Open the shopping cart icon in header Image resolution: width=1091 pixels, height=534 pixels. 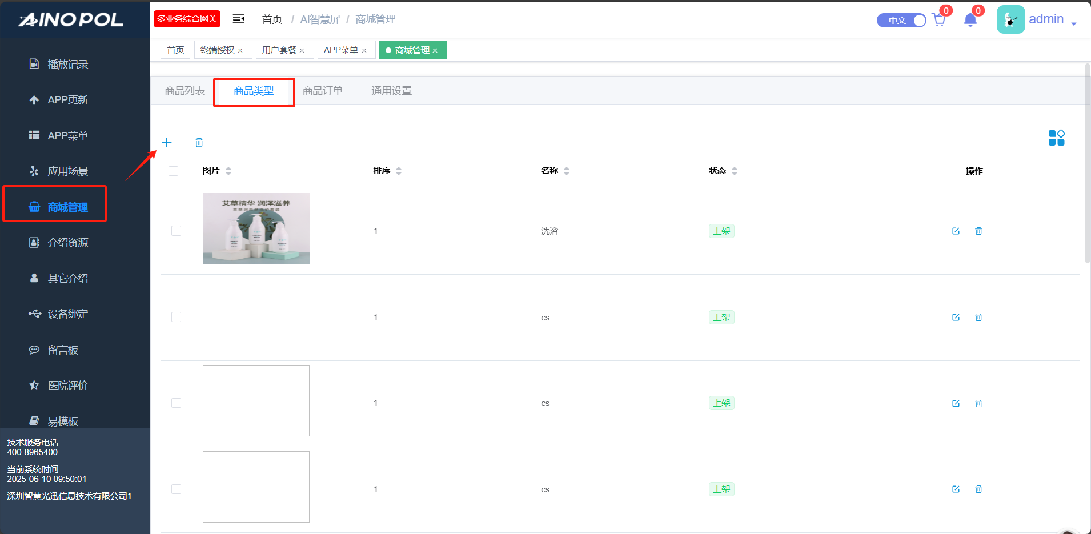tap(938, 21)
